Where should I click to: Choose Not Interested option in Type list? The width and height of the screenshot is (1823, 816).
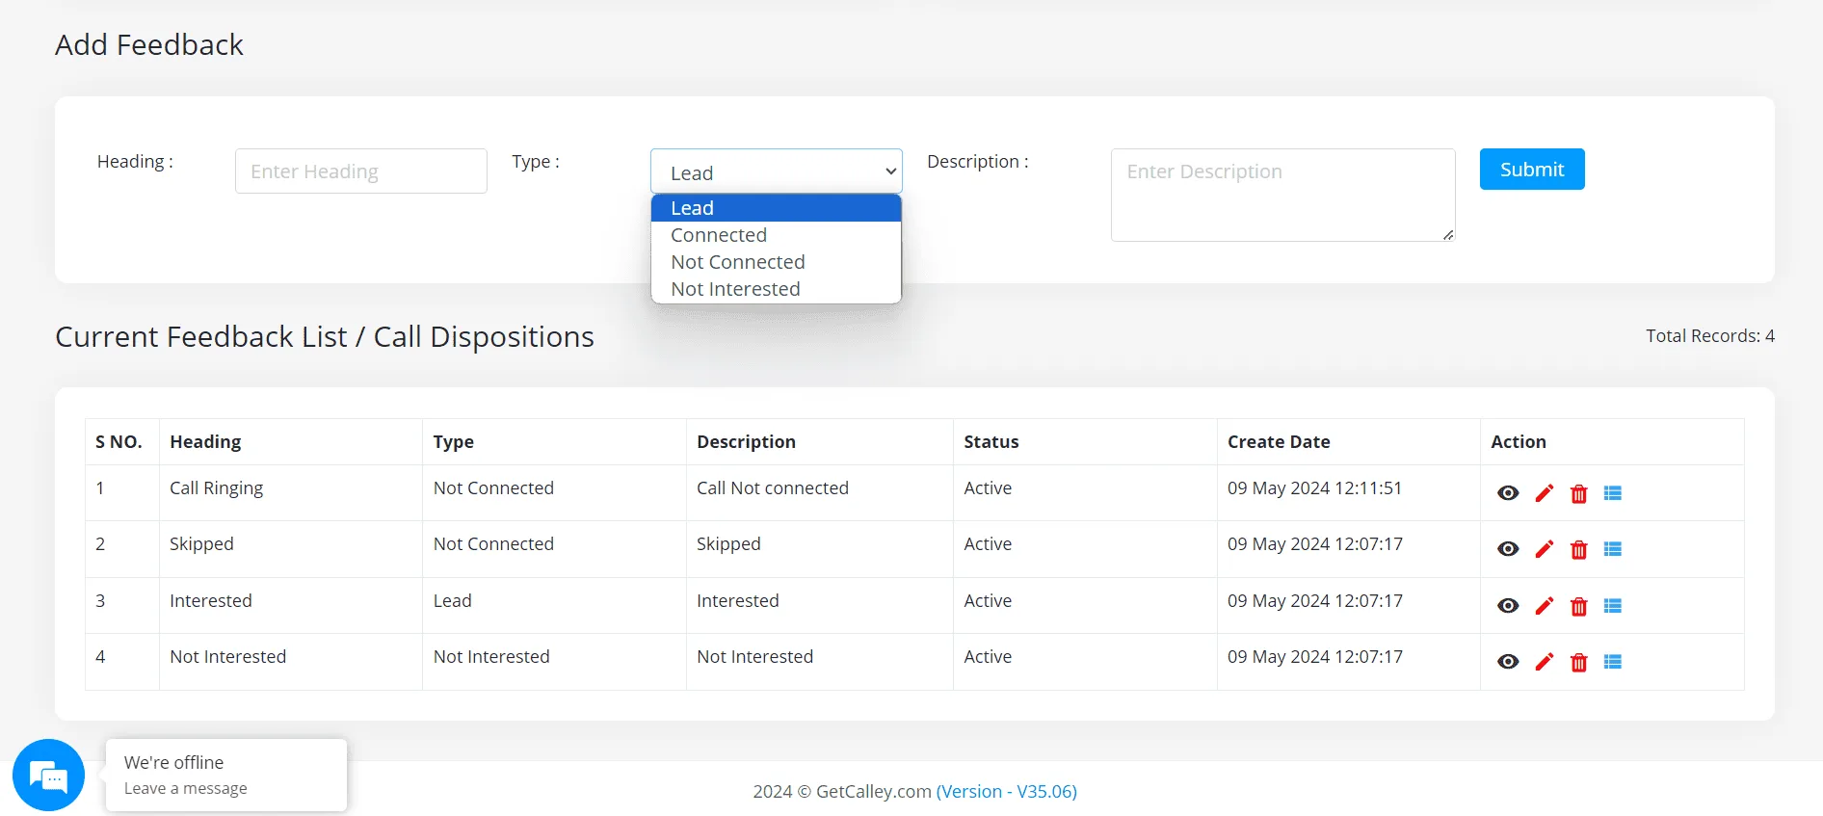pyautogui.click(x=776, y=289)
